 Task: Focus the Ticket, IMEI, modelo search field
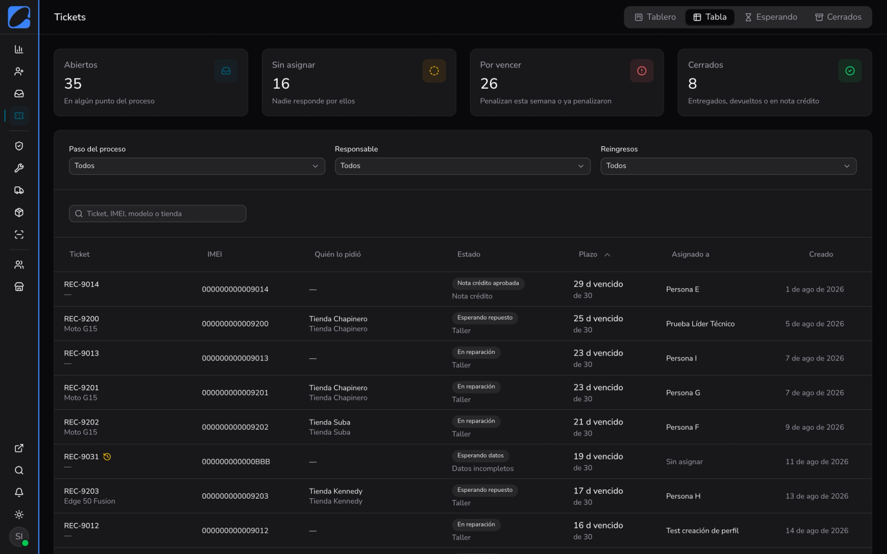pos(157,214)
